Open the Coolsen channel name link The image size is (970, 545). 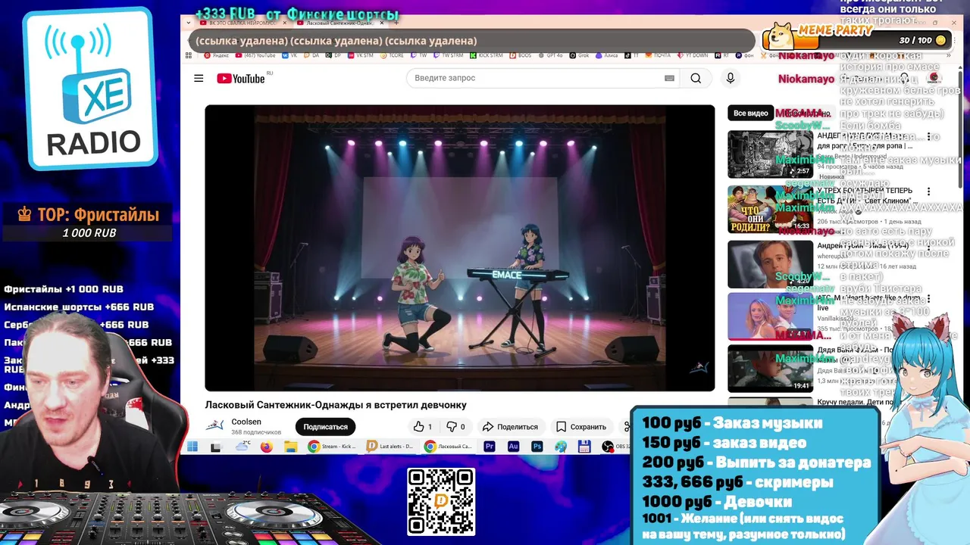point(246,422)
